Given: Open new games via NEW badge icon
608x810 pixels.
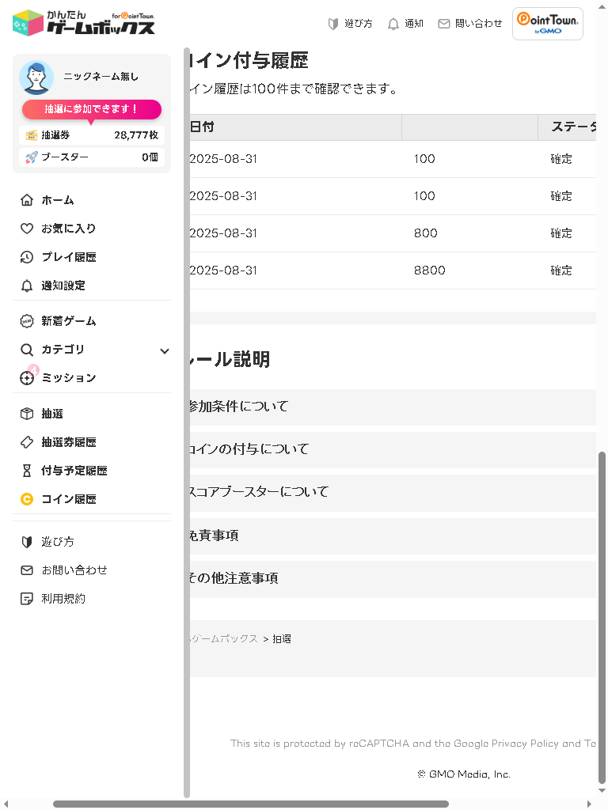Looking at the screenshot, I should (27, 321).
